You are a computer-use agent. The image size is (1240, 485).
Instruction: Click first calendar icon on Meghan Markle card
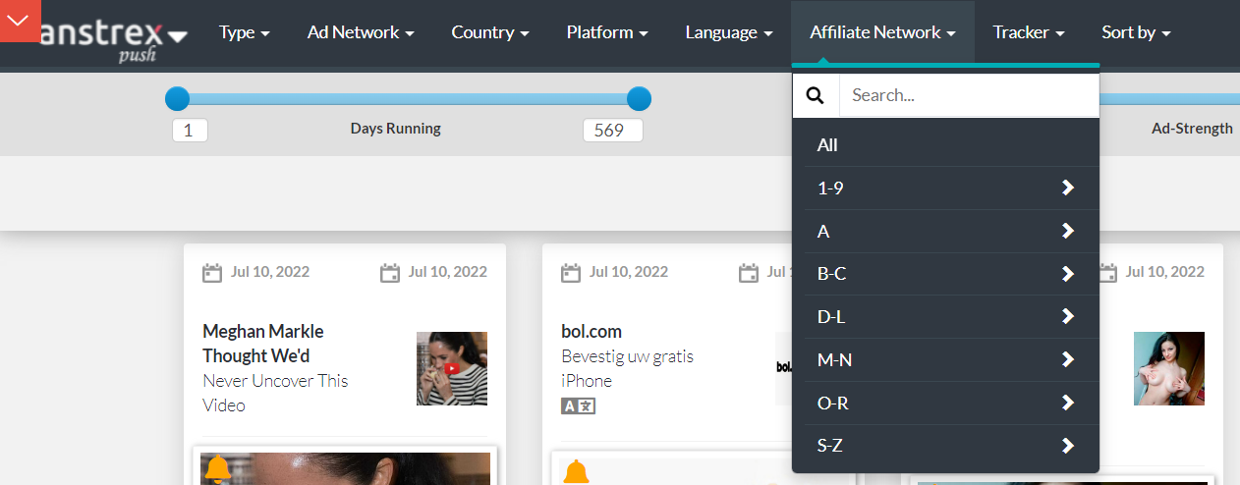tap(212, 273)
